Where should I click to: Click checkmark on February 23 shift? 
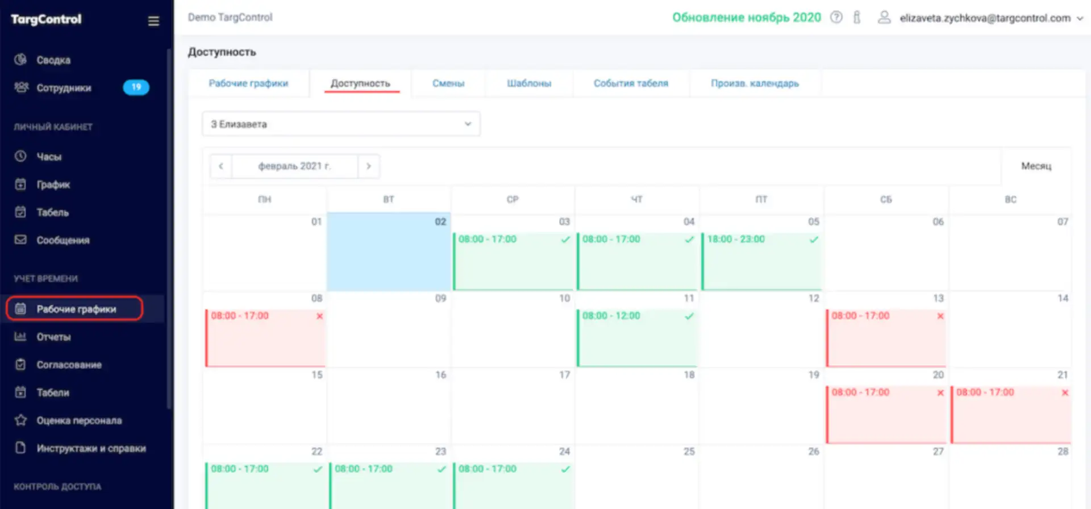pos(442,469)
